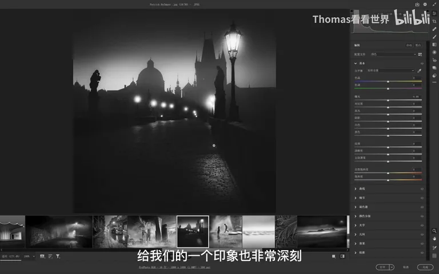Viewport: 439px width, 274px height.
Task: Click the 黑白 black and white button
Action: pos(418,45)
